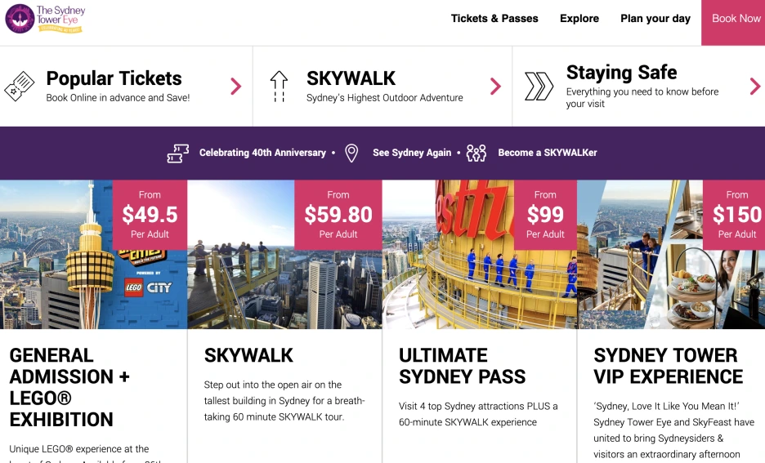The width and height of the screenshot is (765, 463).
Task: Click the Sydney Tower Eye logo
Action: coord(45,18)
